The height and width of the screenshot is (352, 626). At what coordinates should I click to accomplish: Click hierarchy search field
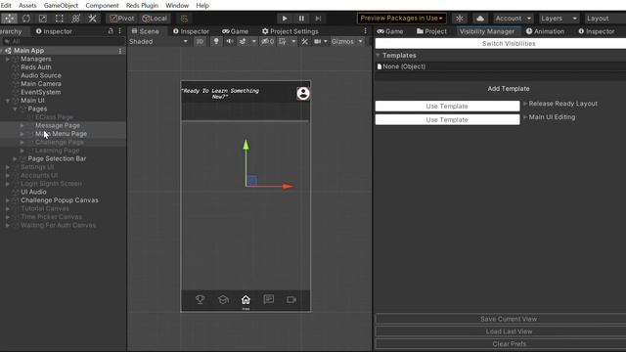[64, 41]
